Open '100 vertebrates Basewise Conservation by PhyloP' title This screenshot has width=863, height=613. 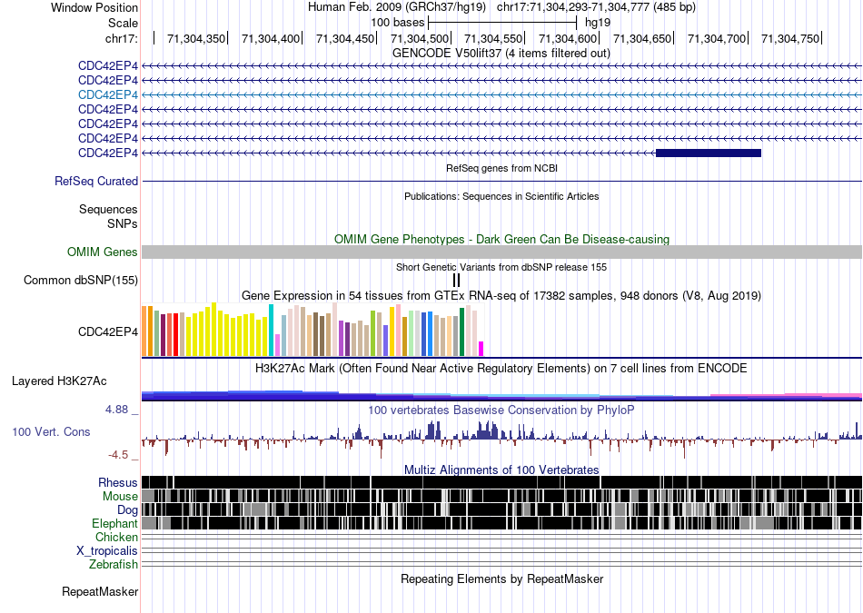pos(501,410)
